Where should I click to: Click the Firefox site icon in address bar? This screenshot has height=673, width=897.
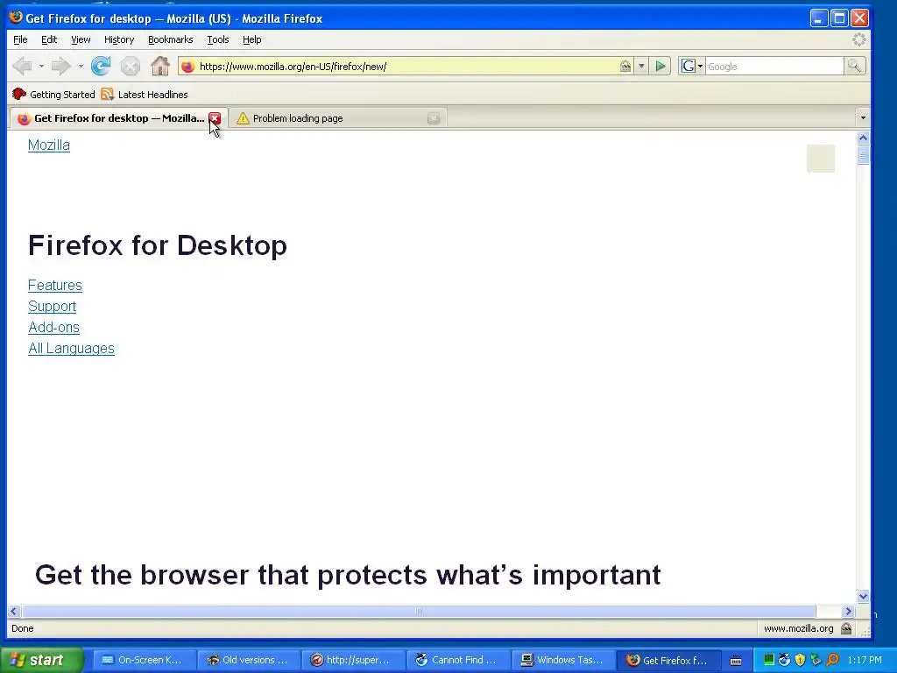[x=187, y=67]
